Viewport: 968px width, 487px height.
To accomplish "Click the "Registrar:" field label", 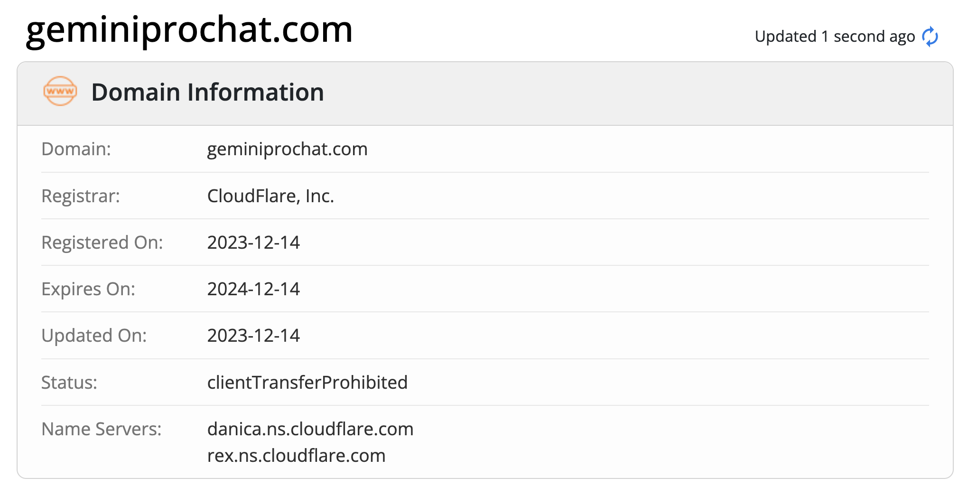I will [81, 196].
